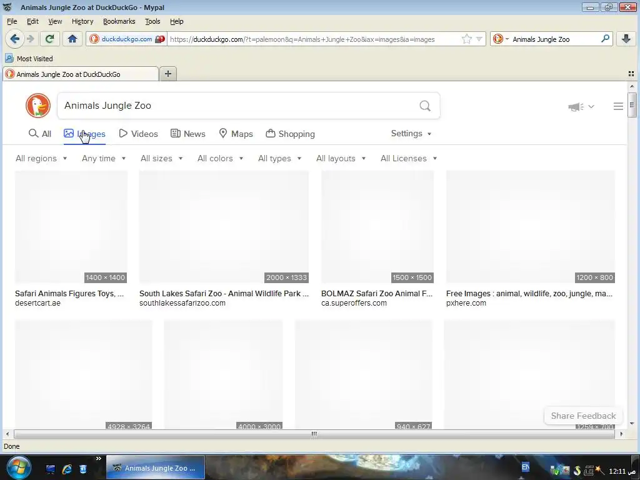The image size is (640, 480).
Task: Expand the All types filter
Action: tap(279, 158)
